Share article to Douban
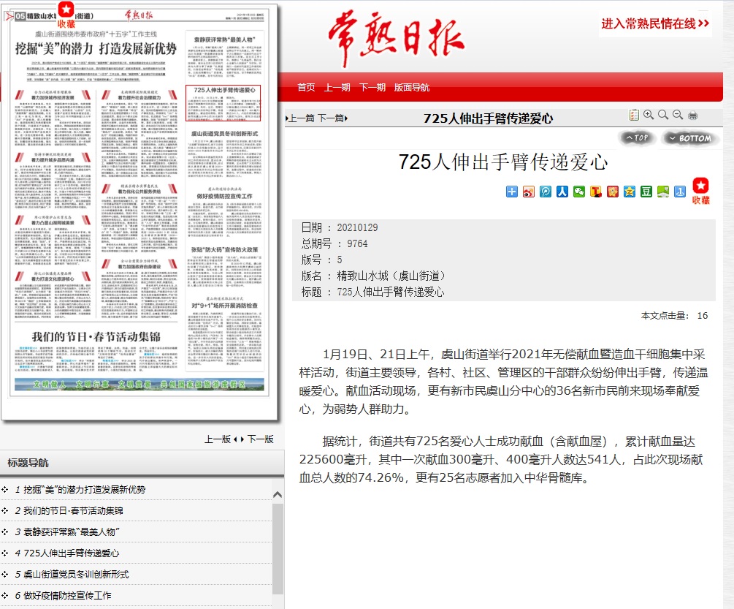This screenshot has height=609, width=734. [x=646, y=191]
